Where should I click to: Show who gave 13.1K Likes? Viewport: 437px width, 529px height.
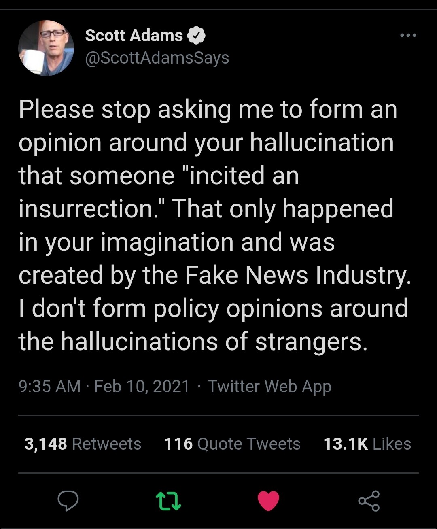367,444
